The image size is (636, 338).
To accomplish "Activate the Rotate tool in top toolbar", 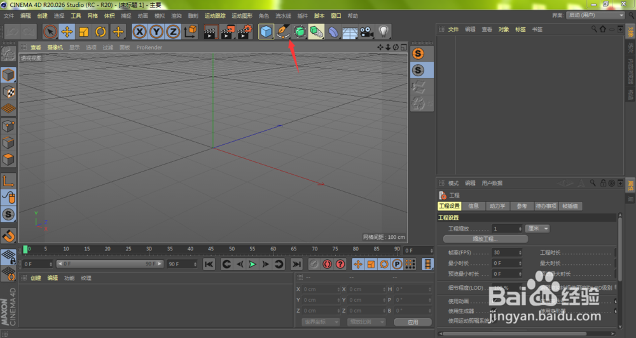I will 100,32.
